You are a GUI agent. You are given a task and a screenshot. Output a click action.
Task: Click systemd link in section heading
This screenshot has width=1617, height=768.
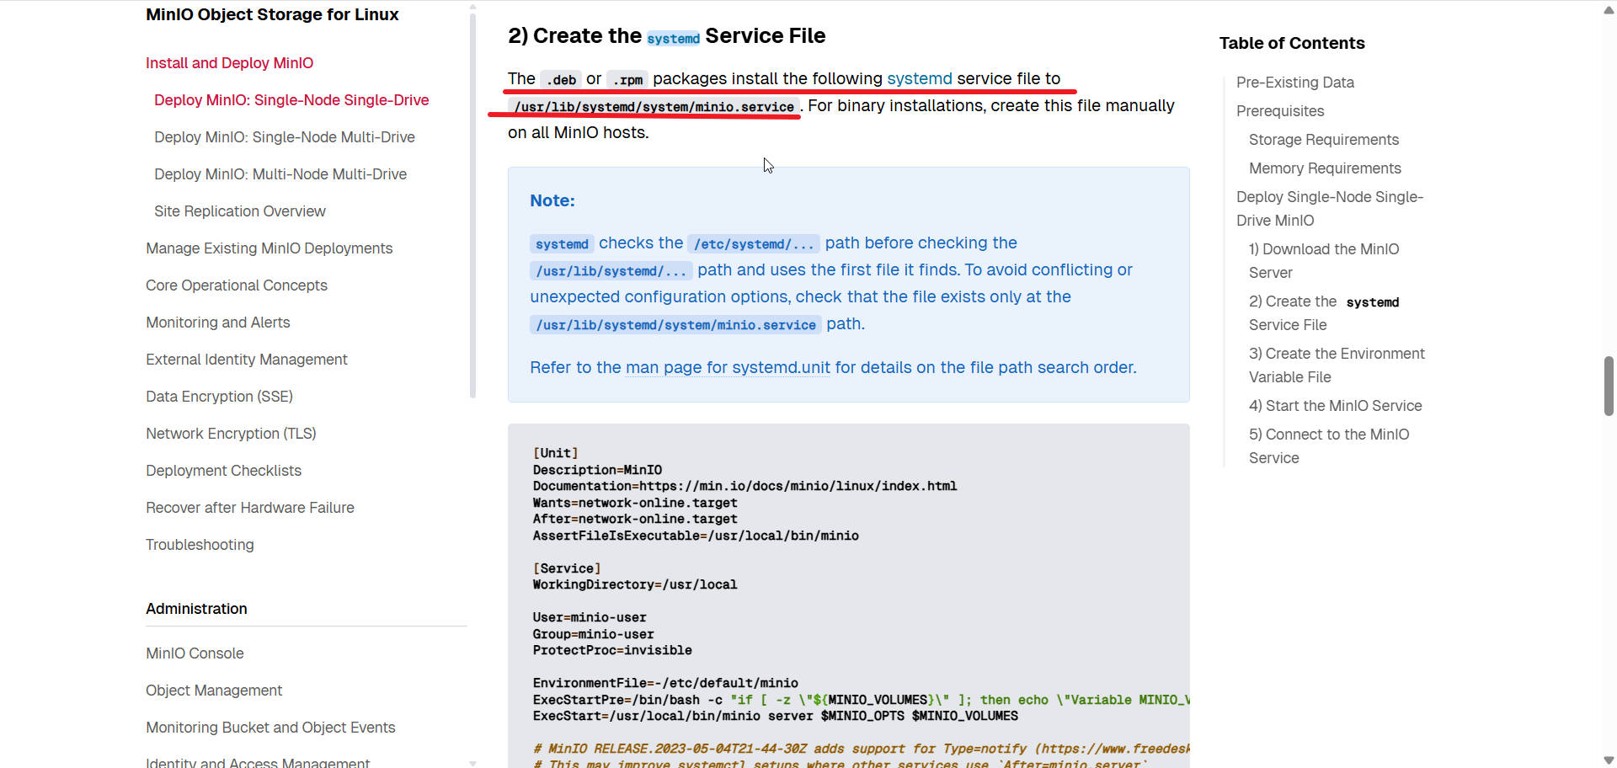click(x=673, y=38)
